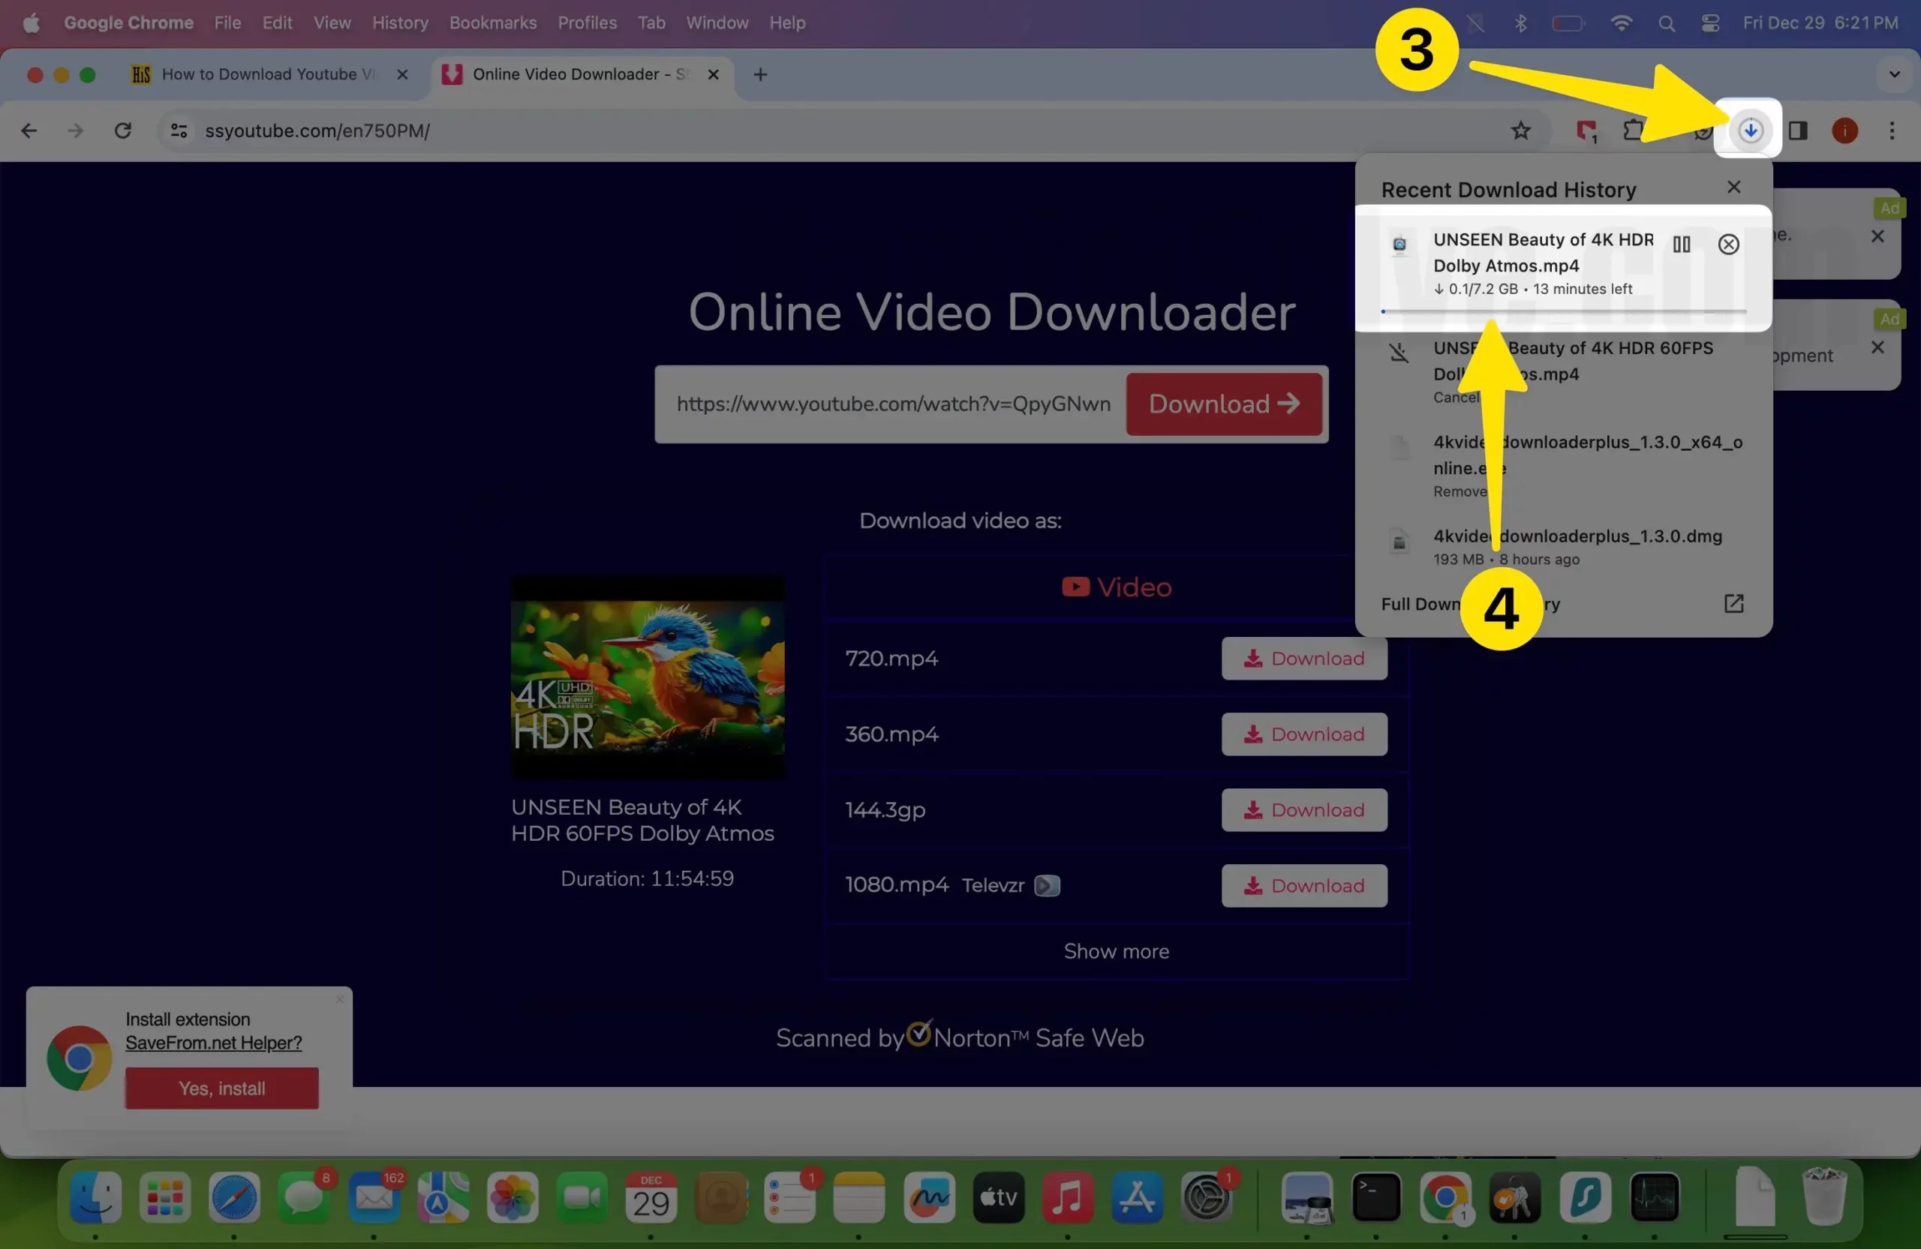Pause the UNSEEN Beauty download

click(x=1683, y=244)
